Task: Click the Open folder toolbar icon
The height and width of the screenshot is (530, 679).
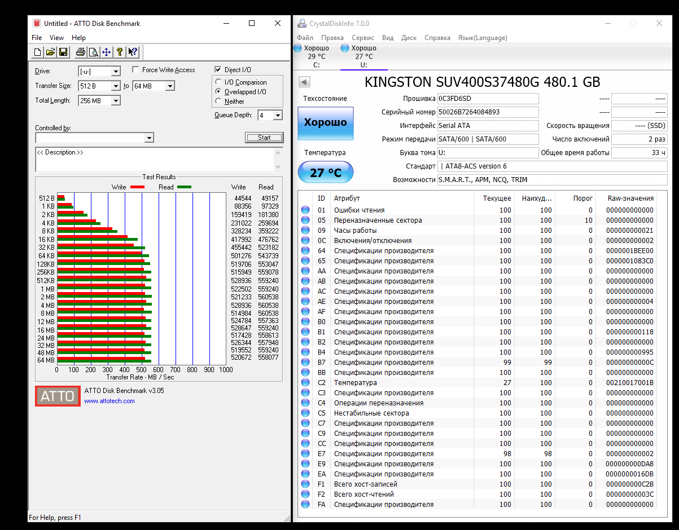Action: tap(50, 52)
